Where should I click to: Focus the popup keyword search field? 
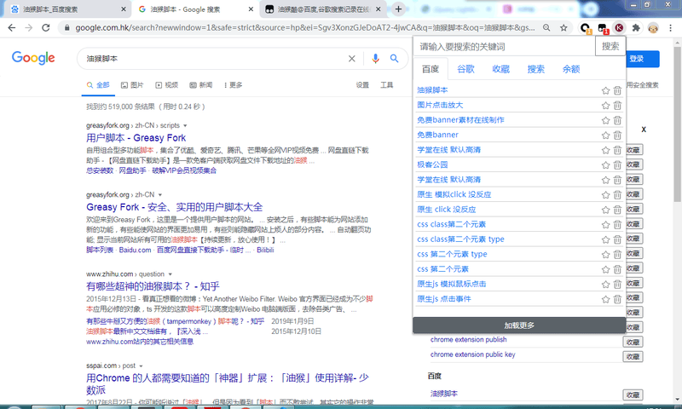(x=505, y=47)
